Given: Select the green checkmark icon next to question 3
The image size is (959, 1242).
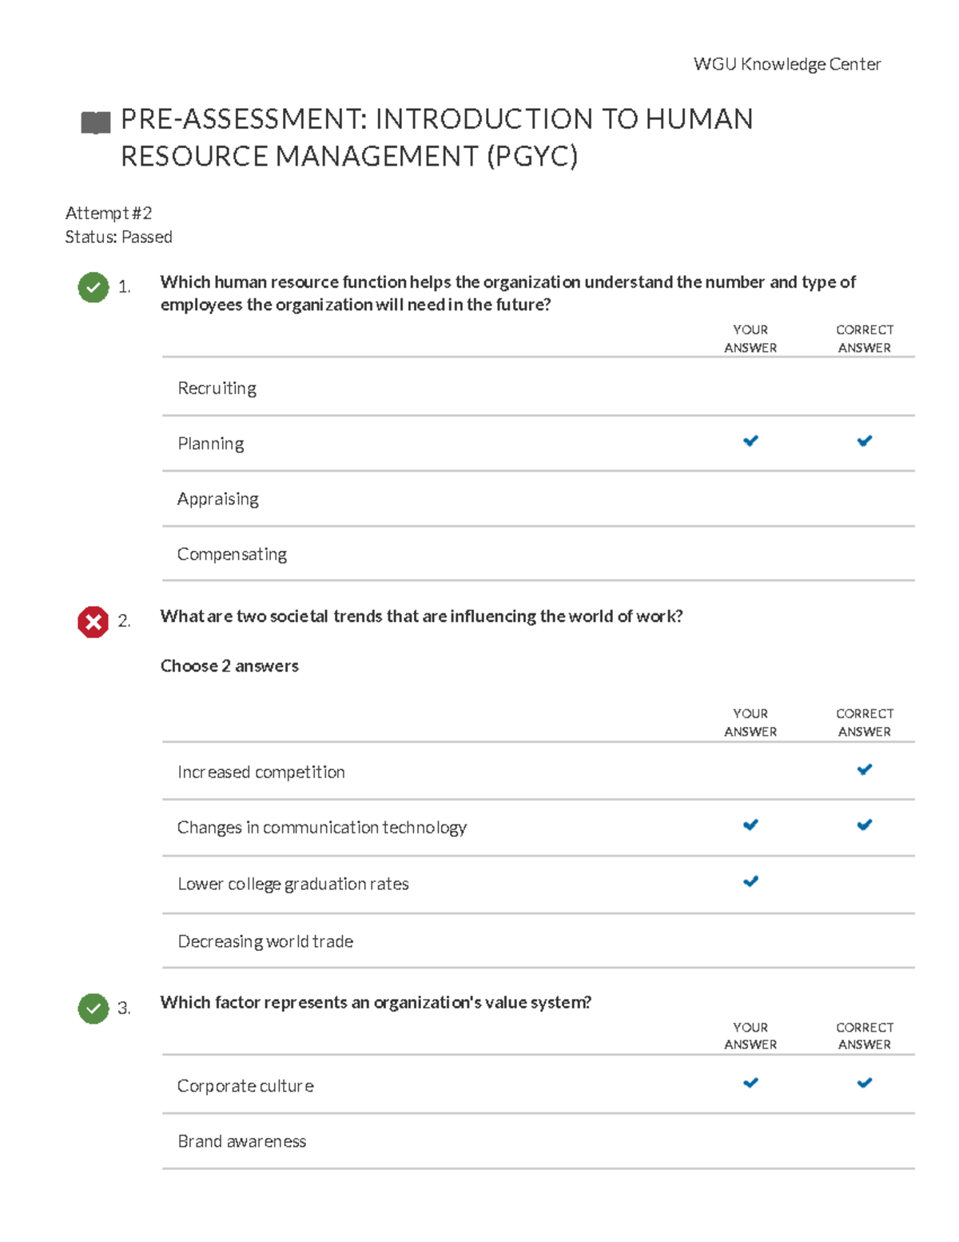Looking at the screenshot, I should [x=92, y=1008].
